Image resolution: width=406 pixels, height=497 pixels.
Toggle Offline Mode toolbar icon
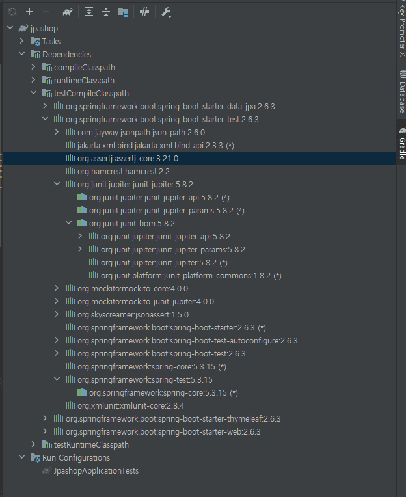coord(144,12)
